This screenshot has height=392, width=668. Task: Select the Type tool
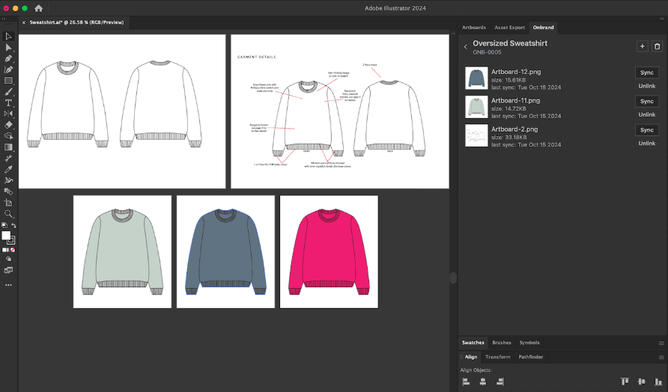[x=8, y=102]
